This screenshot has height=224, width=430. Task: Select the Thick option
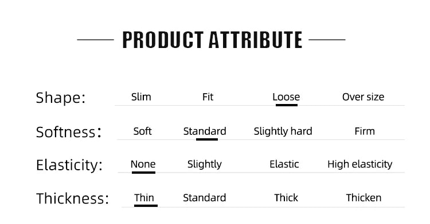[286, 198]
